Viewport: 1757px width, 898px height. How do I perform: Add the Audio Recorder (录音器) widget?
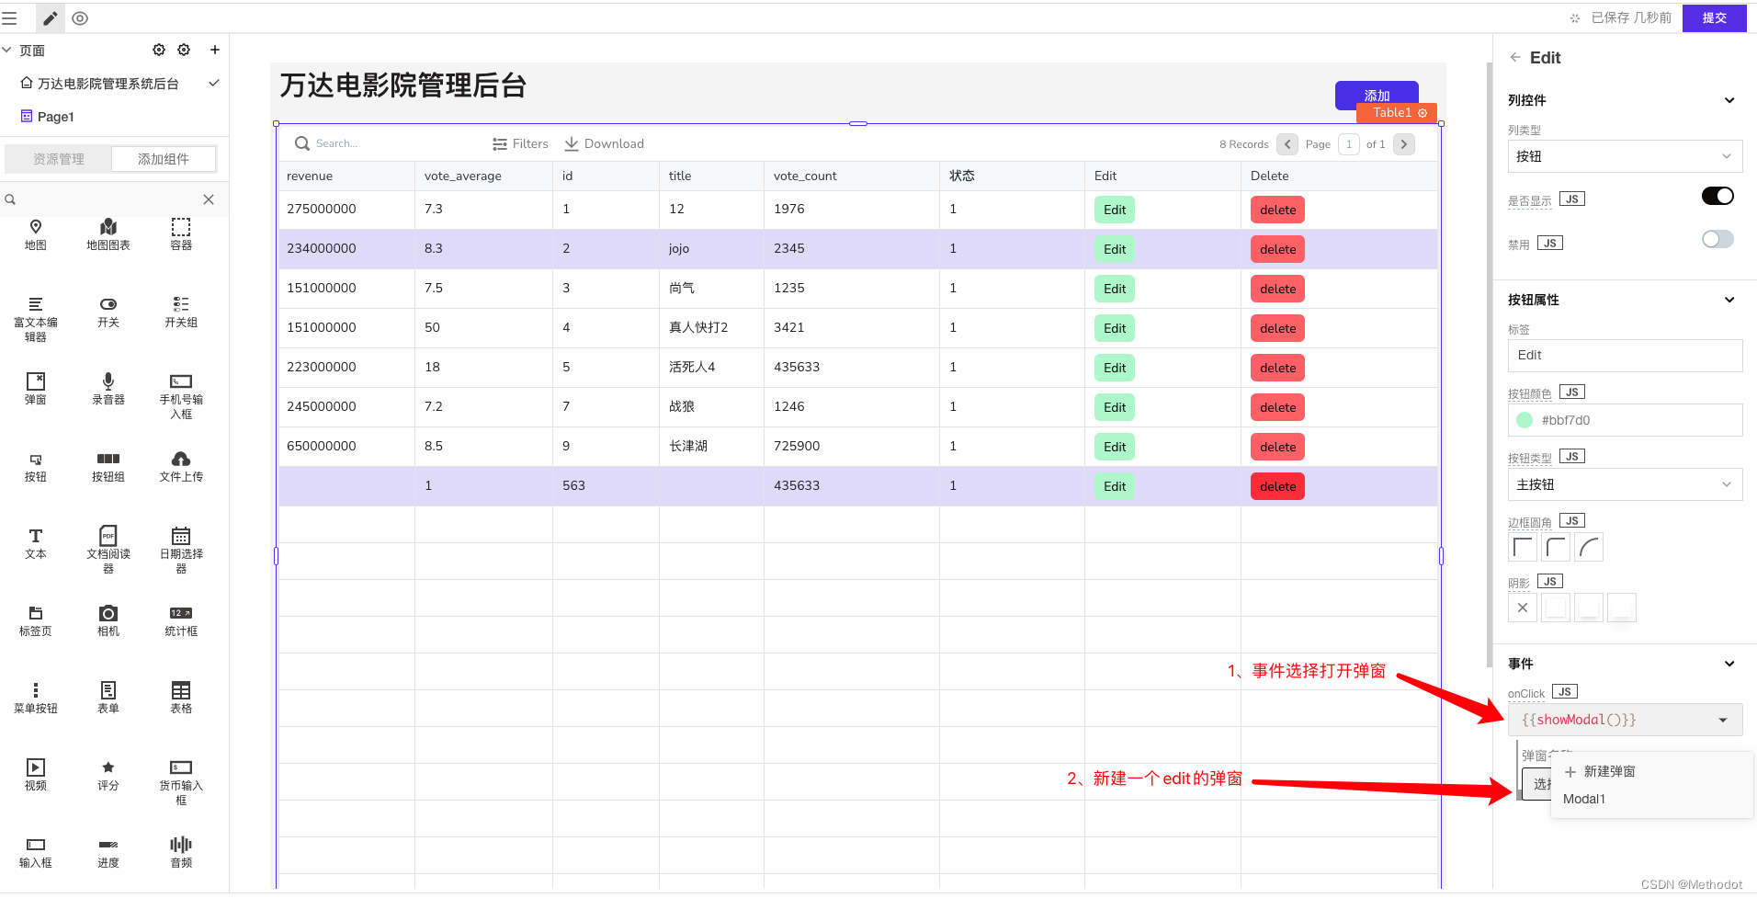pyautogui.click(x=108, y=389)
